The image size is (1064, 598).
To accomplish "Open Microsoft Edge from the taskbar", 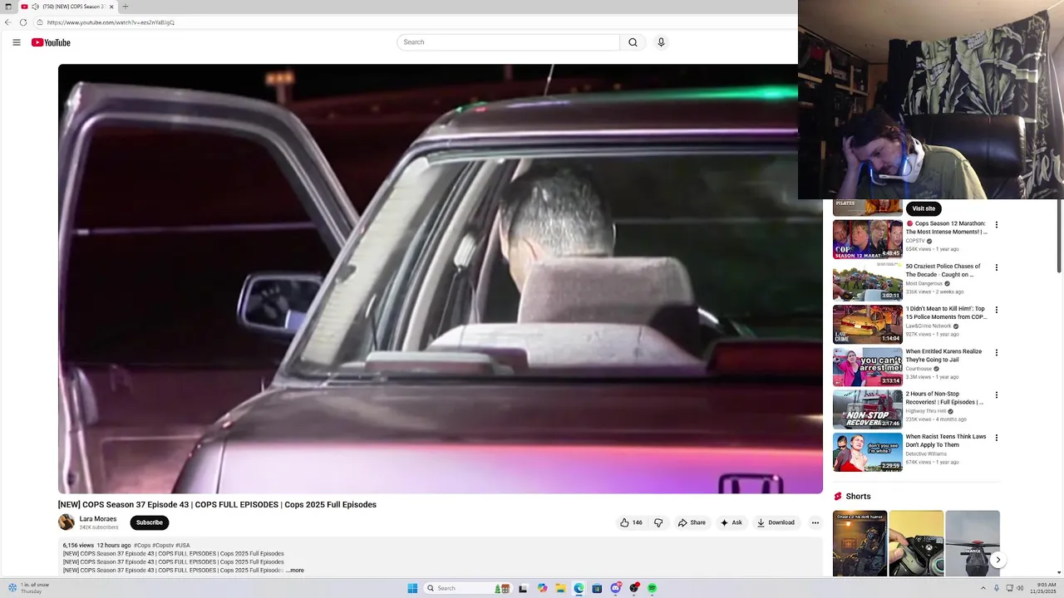I will tap(579, 588).
